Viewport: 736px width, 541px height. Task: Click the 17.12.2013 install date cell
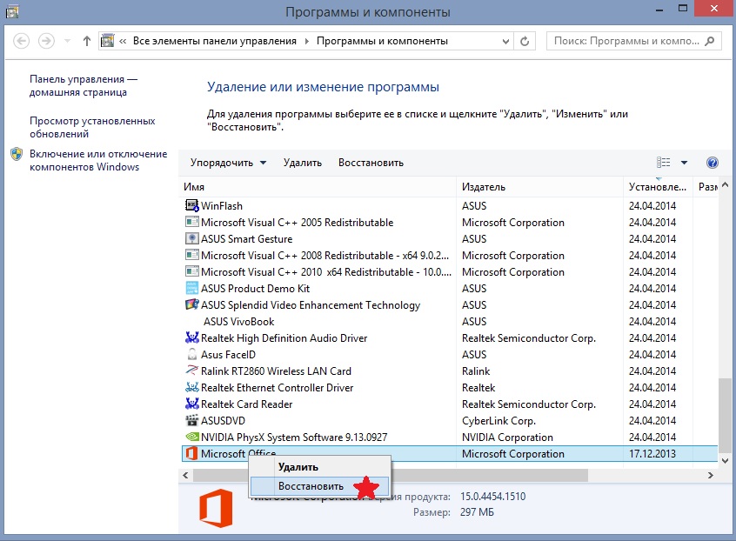point(652,454)
